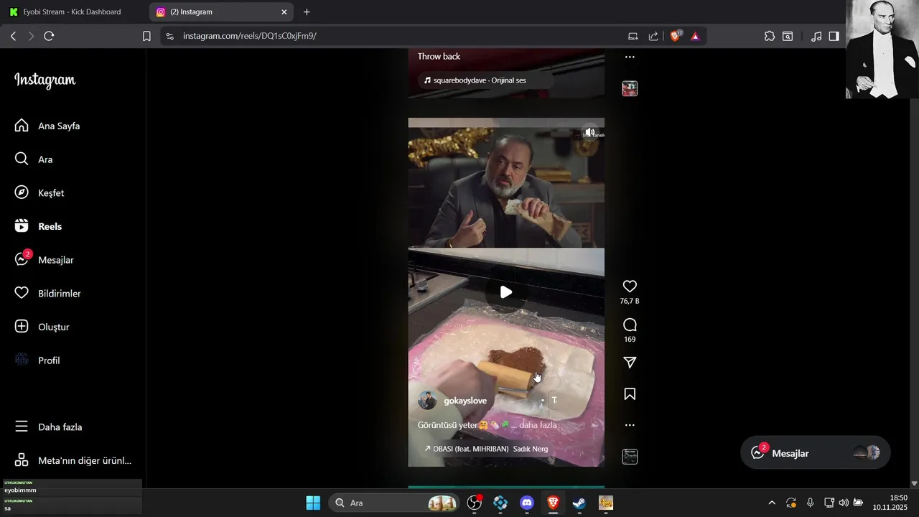The image size is (919, 517).
Task: Click the follow button beside gokayslove
Action: 554,400
